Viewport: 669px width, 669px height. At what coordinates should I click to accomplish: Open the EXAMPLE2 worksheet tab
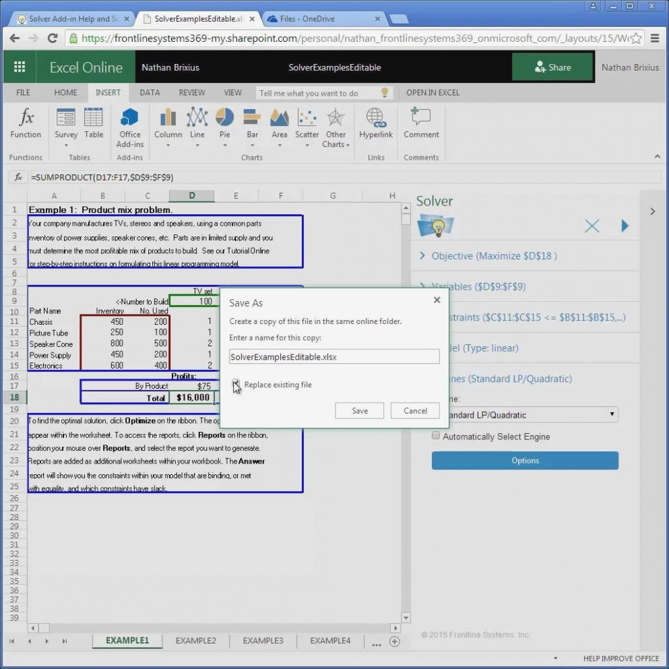[x=195, y=641]
